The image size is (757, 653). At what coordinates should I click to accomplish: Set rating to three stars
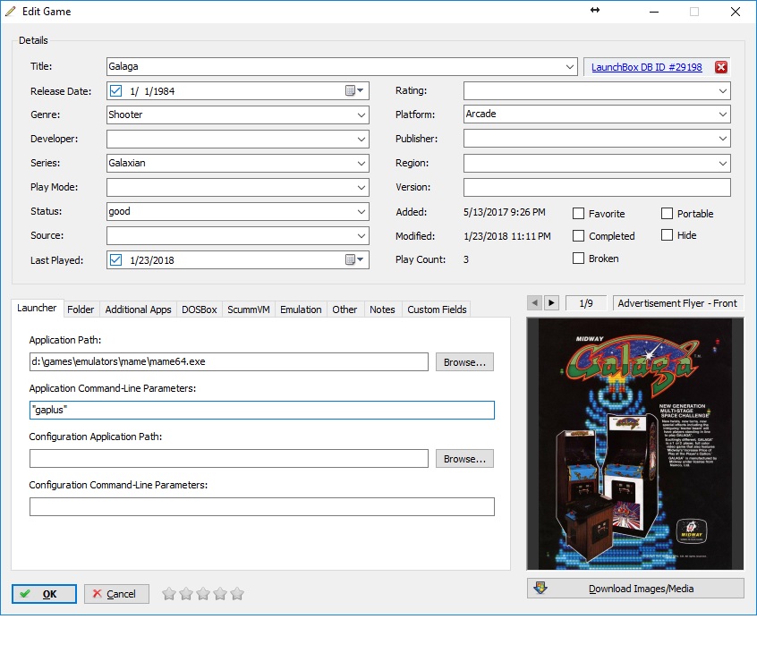click(203, 594)
